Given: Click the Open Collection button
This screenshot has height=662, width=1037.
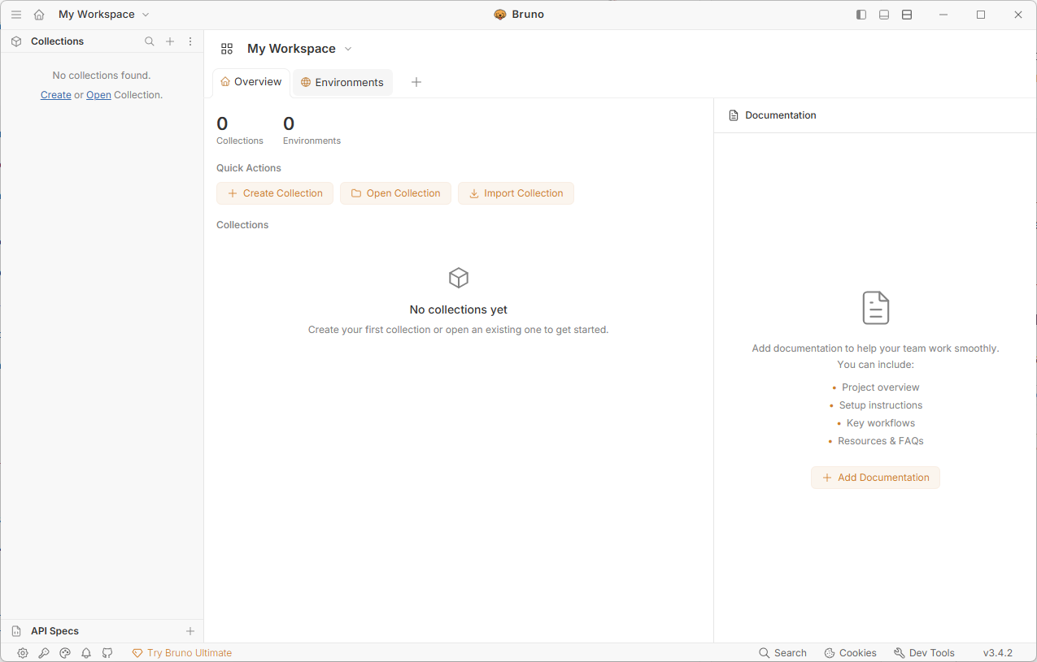Looking at the screenshot, I should click(x=395, y=193).
